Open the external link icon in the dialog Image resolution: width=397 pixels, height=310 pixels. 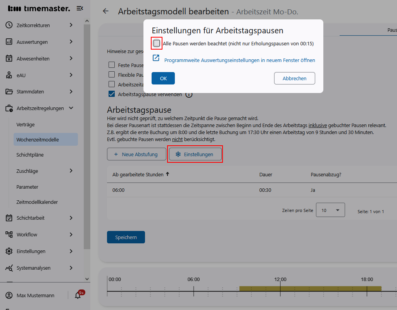click(x=156, y=57)
